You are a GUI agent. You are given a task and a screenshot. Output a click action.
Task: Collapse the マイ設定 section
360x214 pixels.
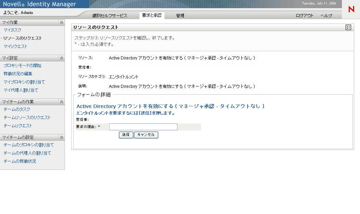click(x=62, y=58)
